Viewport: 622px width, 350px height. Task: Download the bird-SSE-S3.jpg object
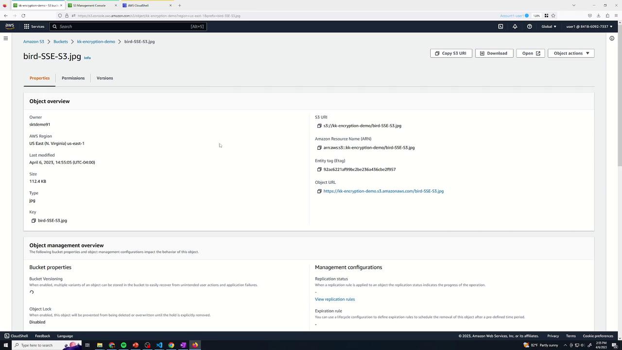coord(494,53)
